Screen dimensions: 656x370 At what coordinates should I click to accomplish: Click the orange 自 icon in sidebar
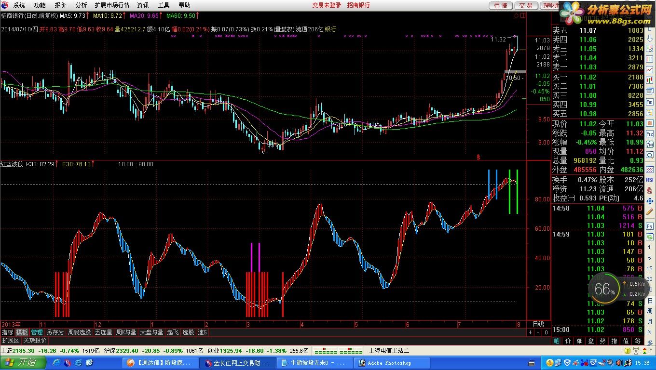649,122
